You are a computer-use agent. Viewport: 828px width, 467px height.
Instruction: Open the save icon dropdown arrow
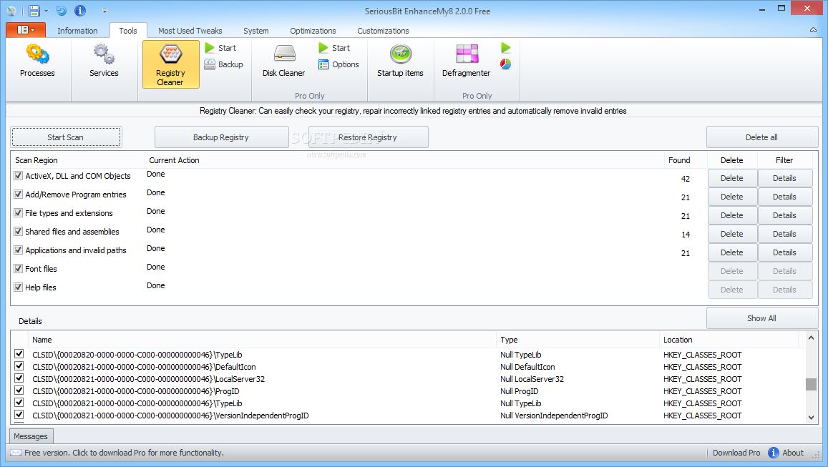[x=46, y=11]
